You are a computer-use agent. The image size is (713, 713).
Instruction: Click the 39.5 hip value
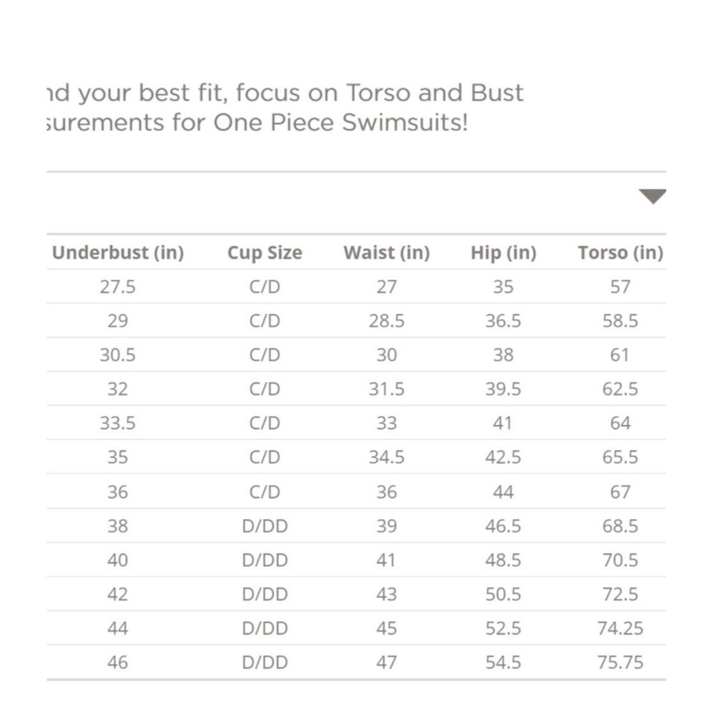(503, 389)
